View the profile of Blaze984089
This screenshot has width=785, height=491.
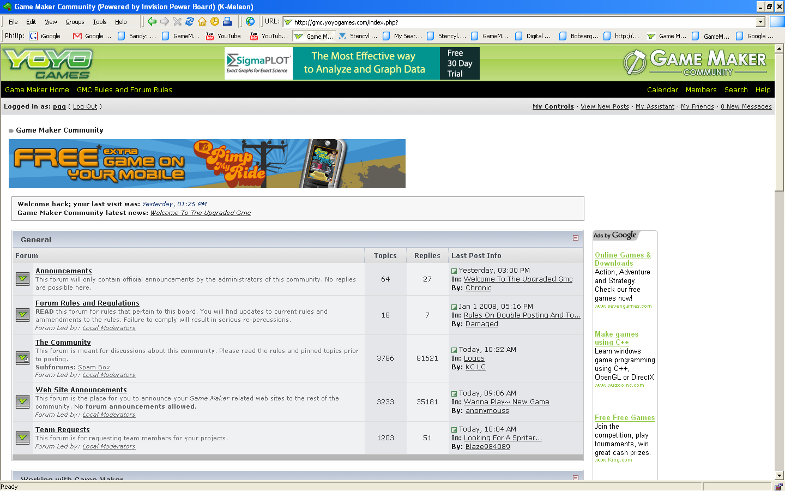pos(488,446)
